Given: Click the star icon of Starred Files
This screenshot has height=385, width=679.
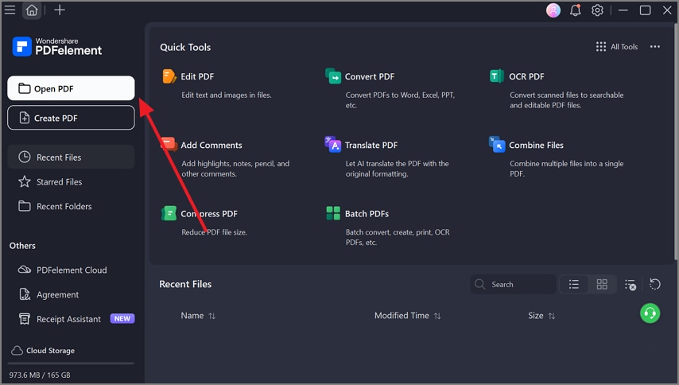Looking at the screenshot, I should coord(24,181).
